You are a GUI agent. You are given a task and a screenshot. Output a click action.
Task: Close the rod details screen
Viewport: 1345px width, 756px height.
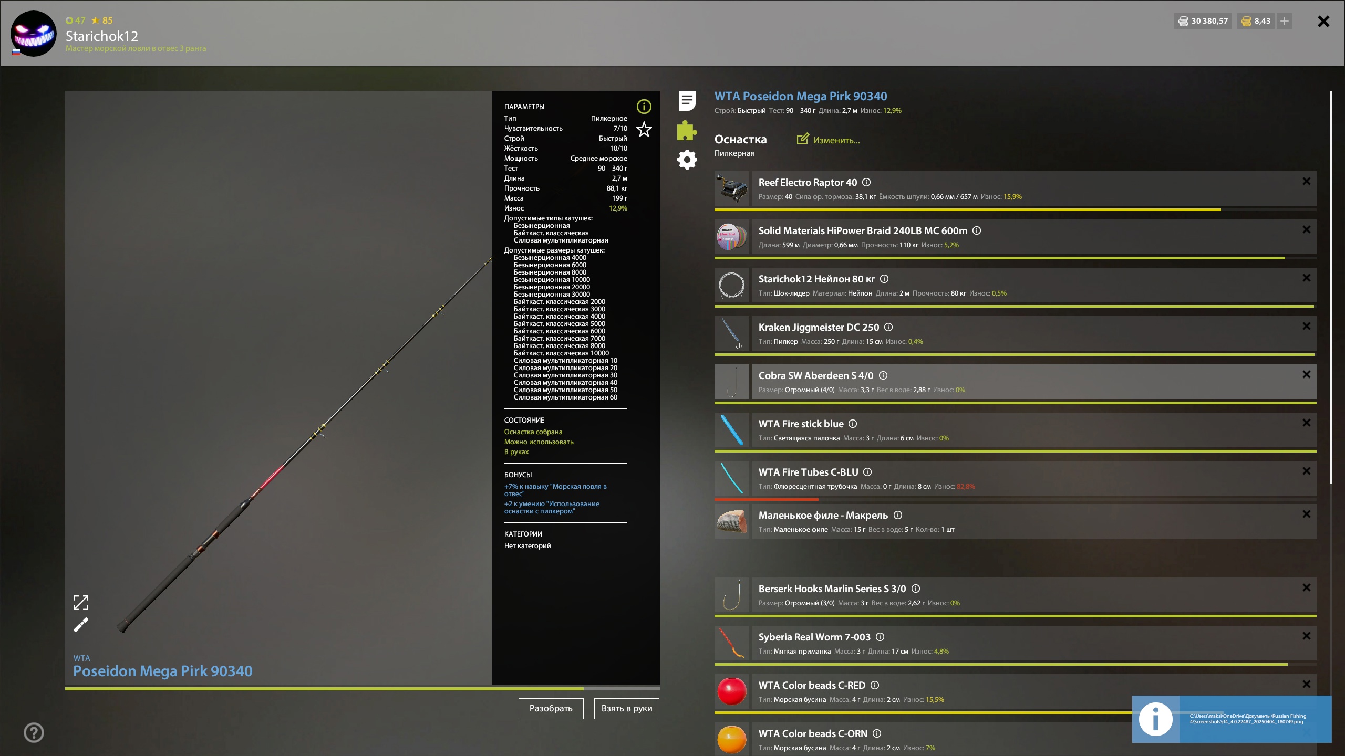[1323, 21]
